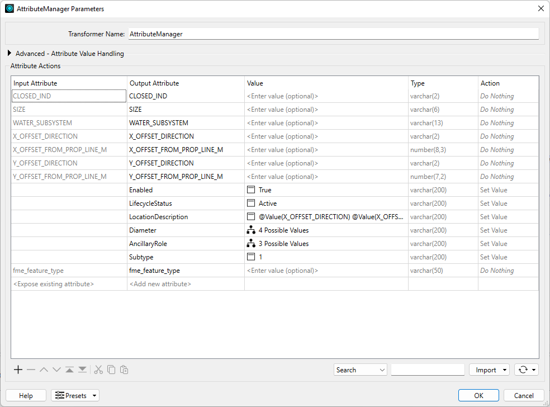Click value cell for Y_OFFSET_FROM_PROP_LINE_M row

pos(326,177)
